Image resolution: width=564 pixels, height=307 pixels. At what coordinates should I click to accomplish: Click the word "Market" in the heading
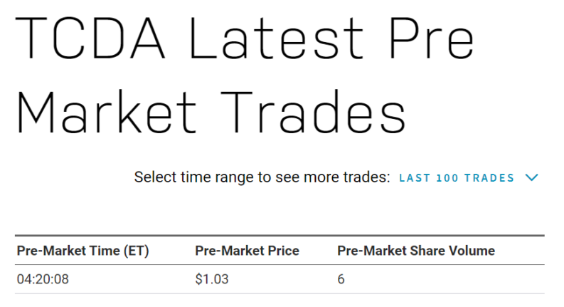point(107,112)
